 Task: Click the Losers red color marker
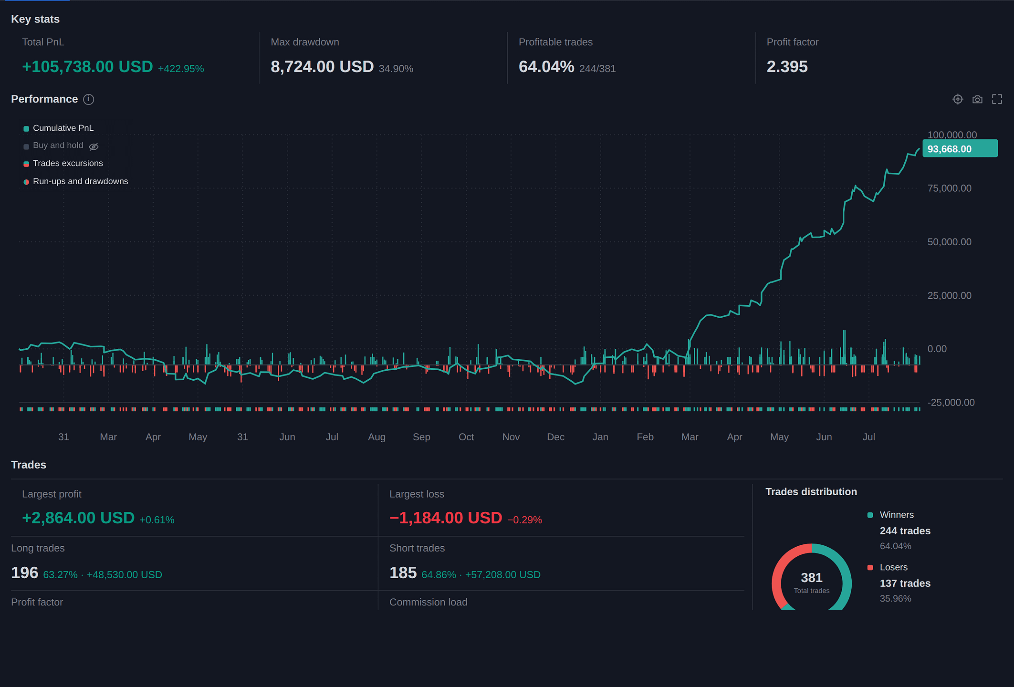[870, 568]
